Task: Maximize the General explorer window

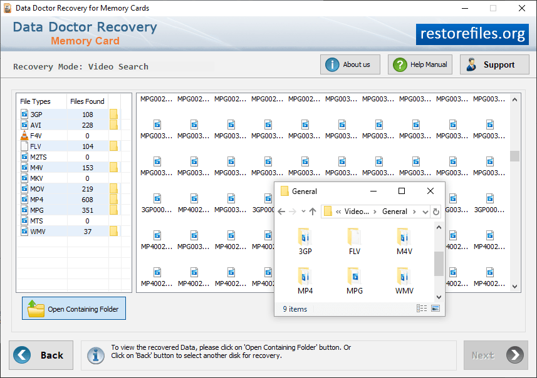Action: tap(402, 191)
